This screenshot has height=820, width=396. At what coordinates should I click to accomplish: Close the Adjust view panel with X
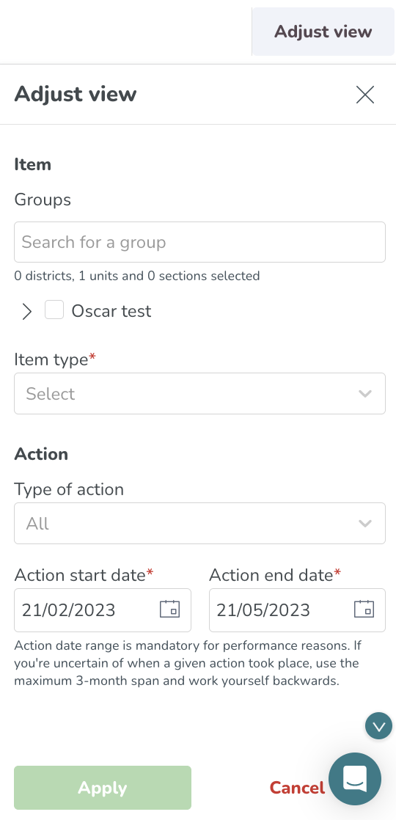(x=365, y=95)
